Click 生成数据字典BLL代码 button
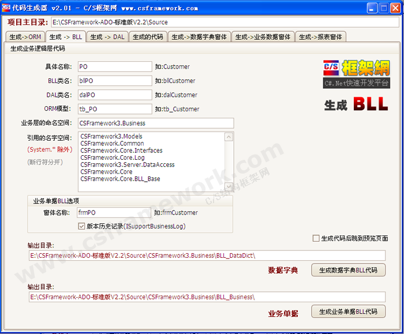 (348, 270)
